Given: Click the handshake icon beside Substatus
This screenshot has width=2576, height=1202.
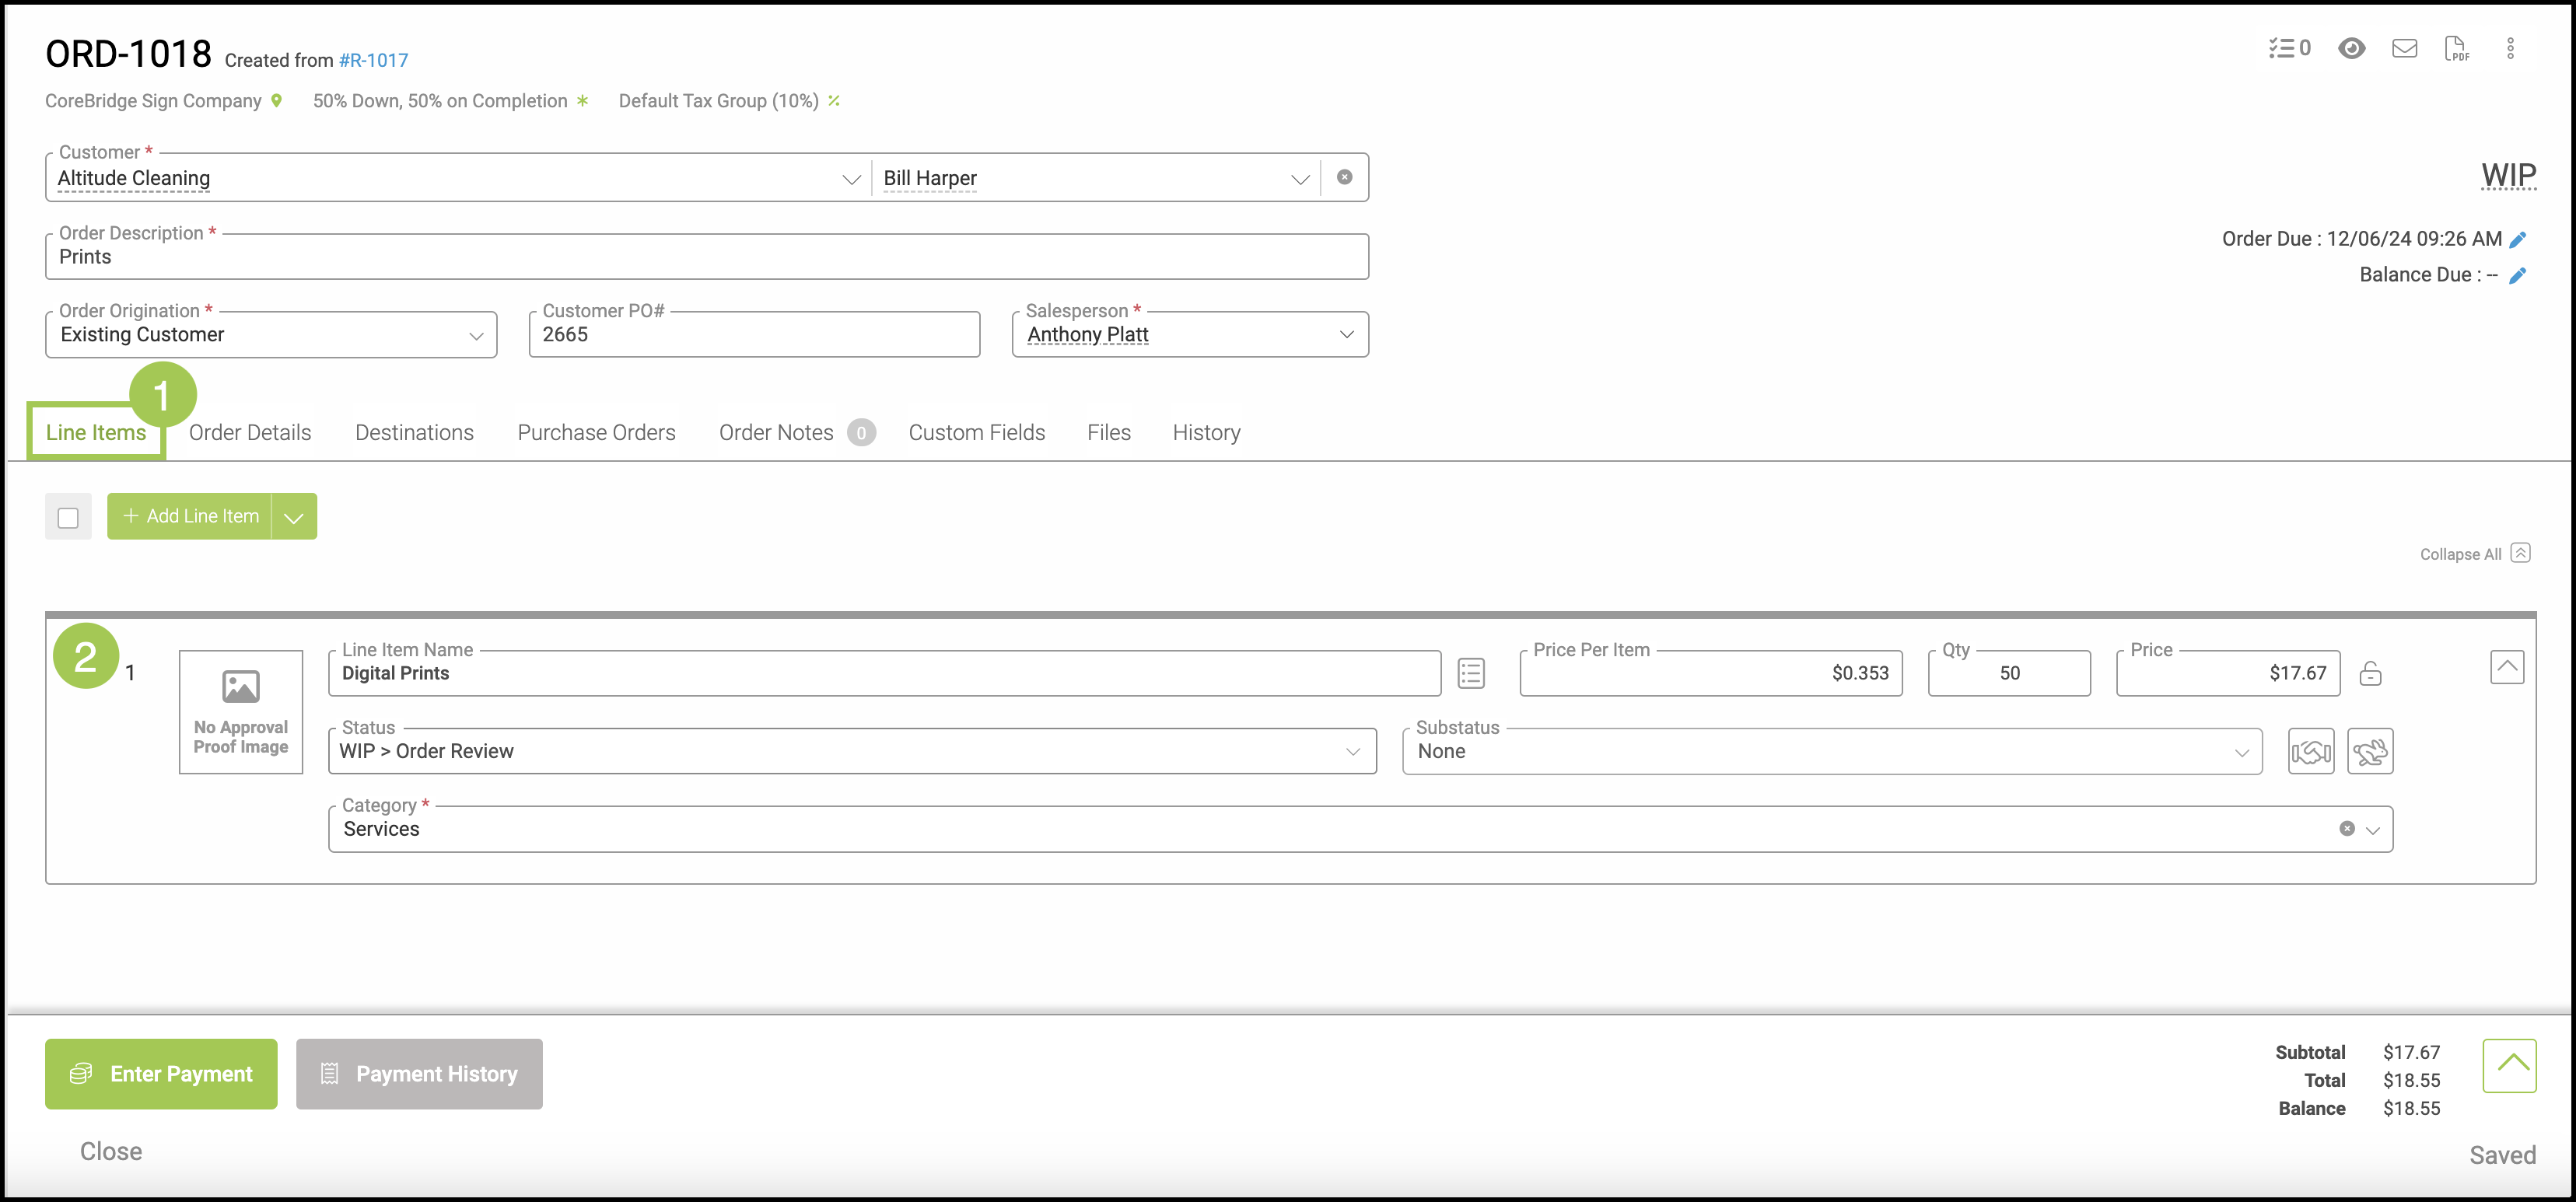Looking at the screenshot, I should [2310, 751].
